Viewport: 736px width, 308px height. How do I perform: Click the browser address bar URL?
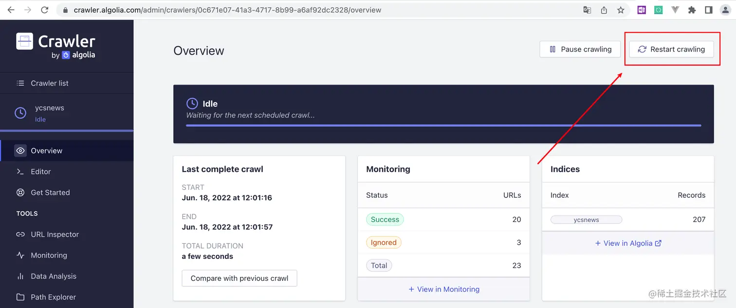pos(227,10)
